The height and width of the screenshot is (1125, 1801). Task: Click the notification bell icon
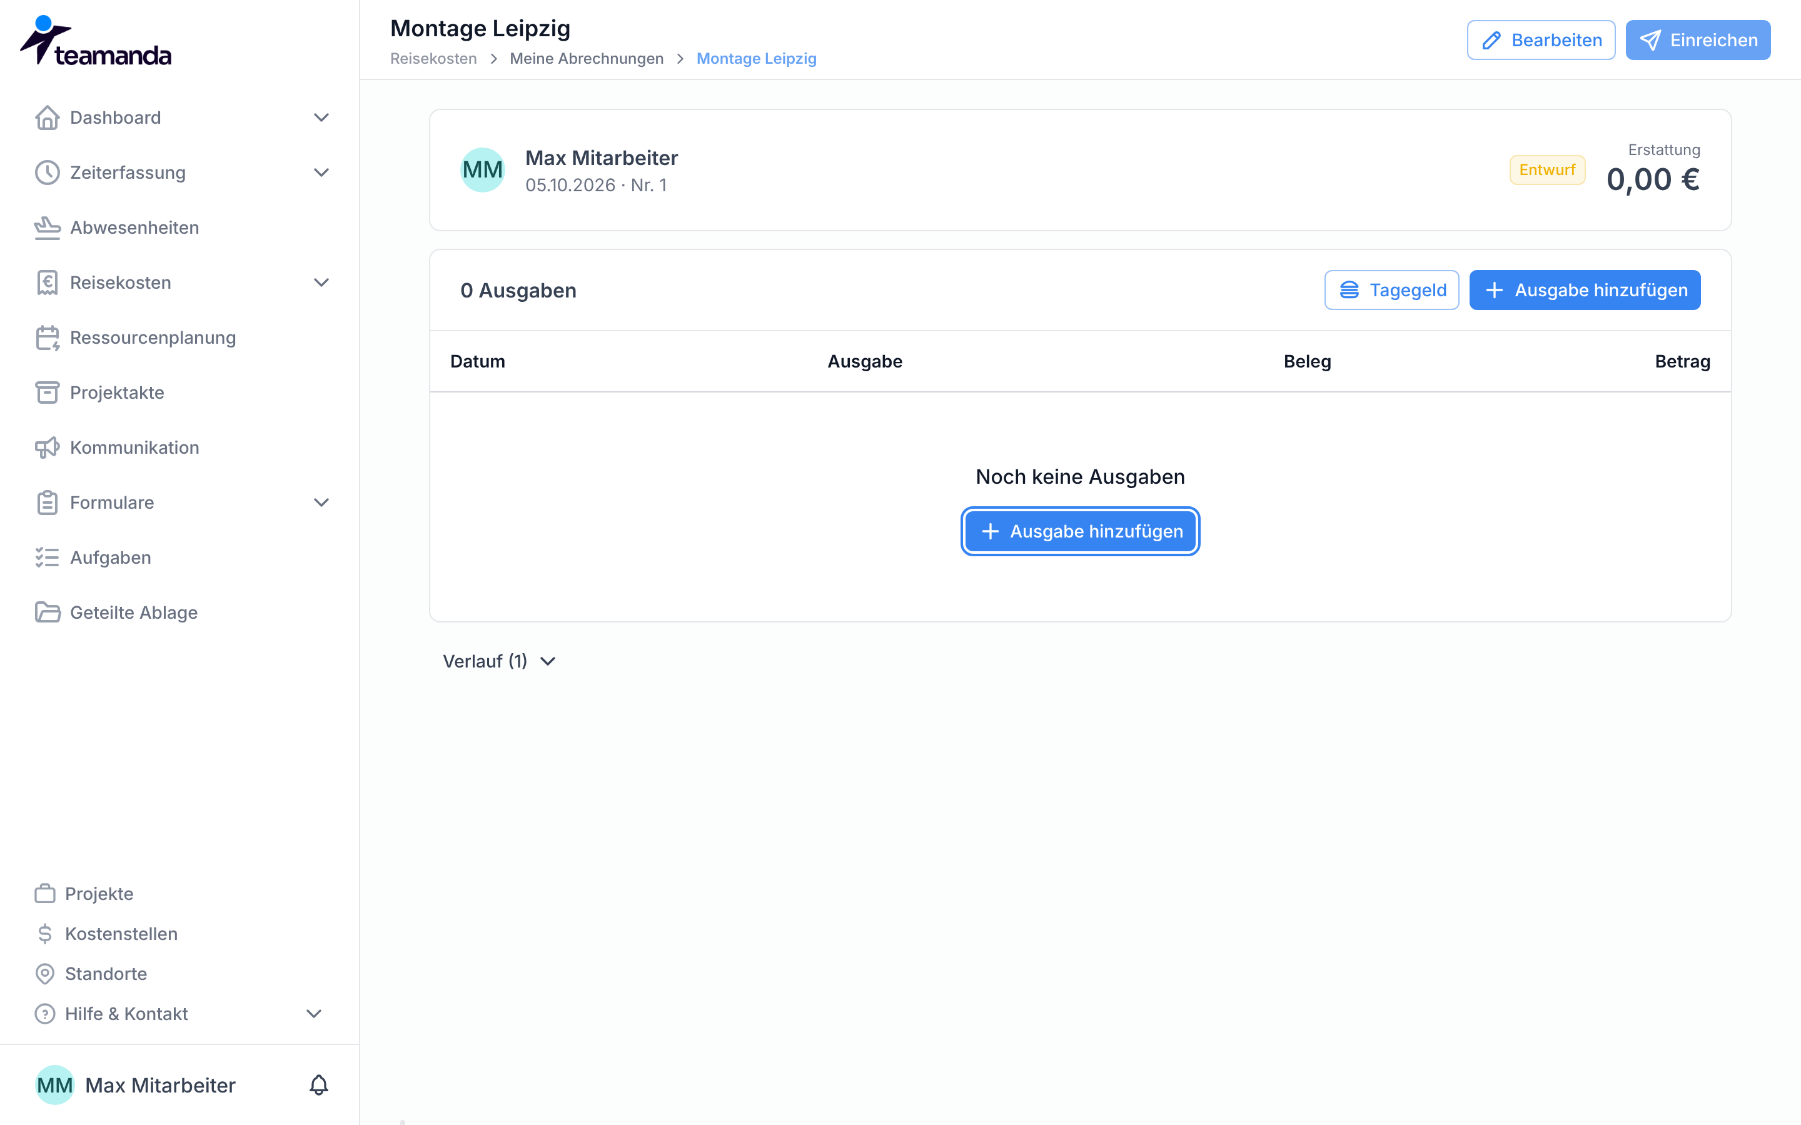pyautogui.click(x=318, y=1085)
